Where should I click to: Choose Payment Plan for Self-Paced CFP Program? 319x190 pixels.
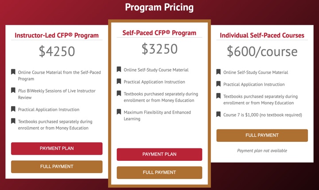tap(159, 154)
